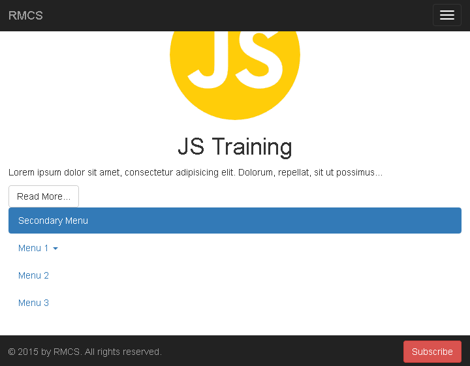Expand the Menu 1 dropdown
470x366 pixels.
(x=38, y=248)
